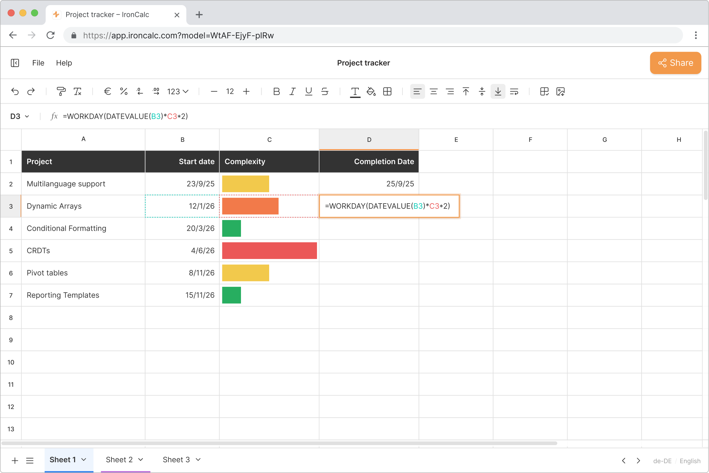Select the orange complexity bar for Dynamic Arrays

[250, 206]
